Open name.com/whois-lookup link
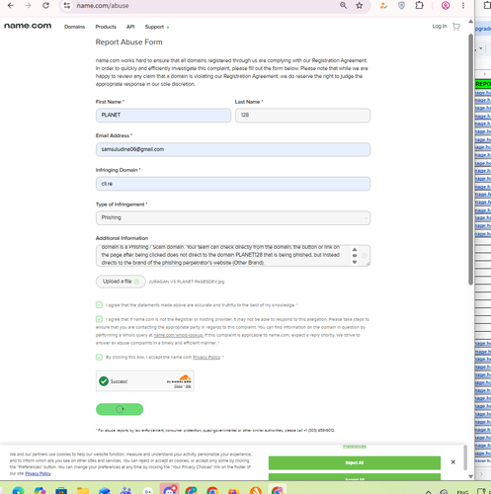491x494 pixels. pyautogui.click(x=178, y=335)
